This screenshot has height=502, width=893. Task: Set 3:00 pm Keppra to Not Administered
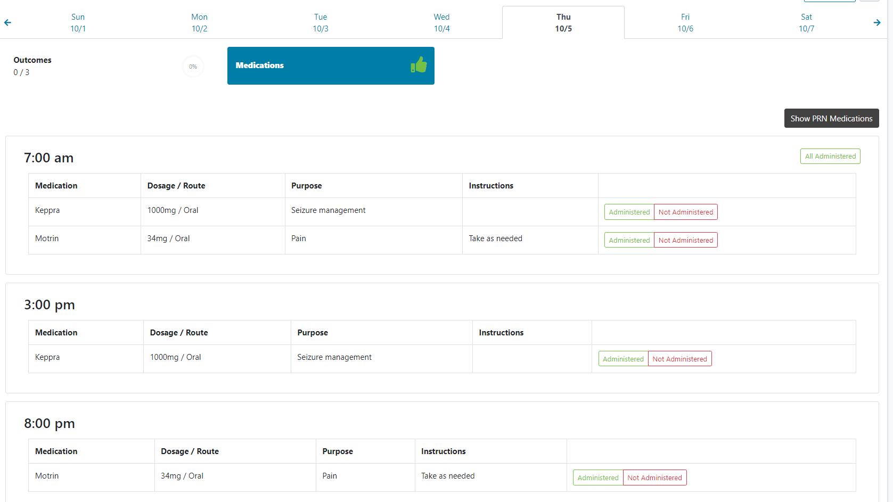pyautogui.click(x=679, y=359)
